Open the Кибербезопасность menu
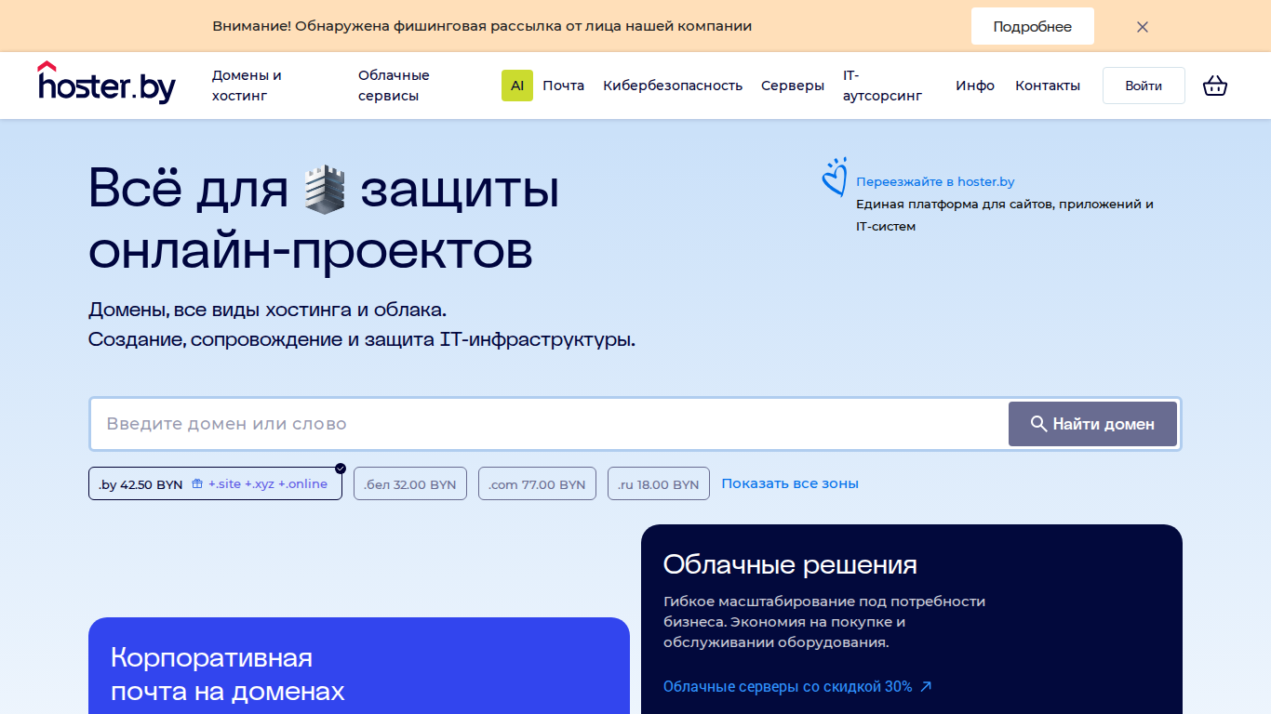This screenshot has width=1271, height=714. coord(673,86)
